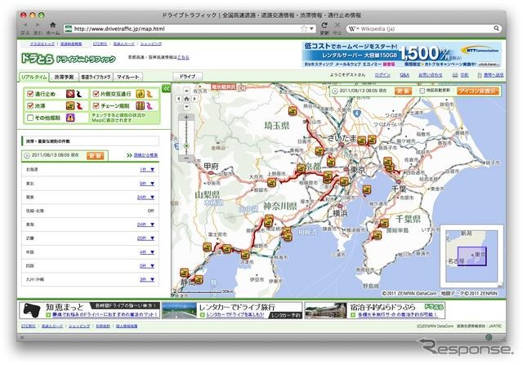This screenshot has width=523, height=365.
Task: Click the 片側交互通行 yellow legend icon
Action: click(140, 94)
